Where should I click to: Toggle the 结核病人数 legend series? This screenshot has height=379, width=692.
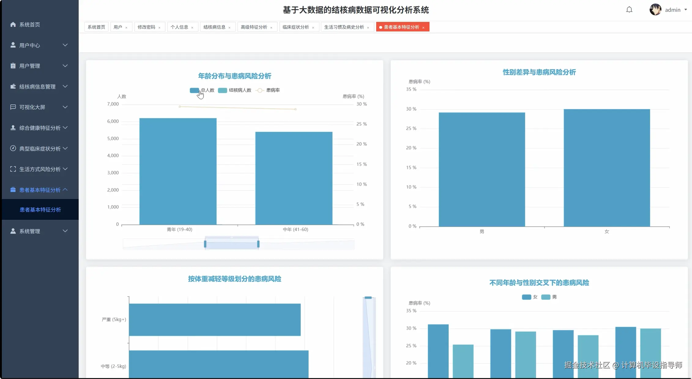[x=235, y=90]
